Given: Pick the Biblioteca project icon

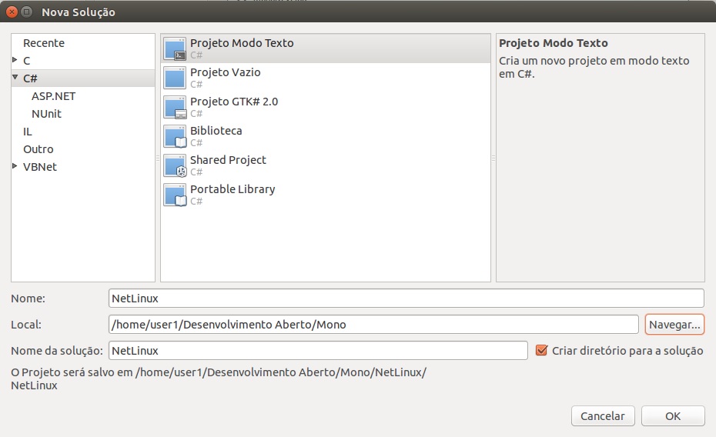Looking at the screenshot, I should pos(176,136).
